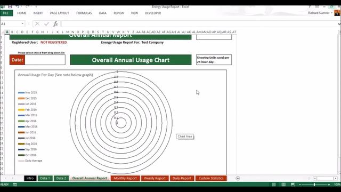Click the Undo arrow icon

[x=18, y=7]
